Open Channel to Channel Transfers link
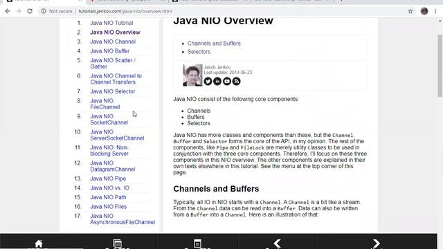Screen dimensions: 443x249 tap(116, 79)
